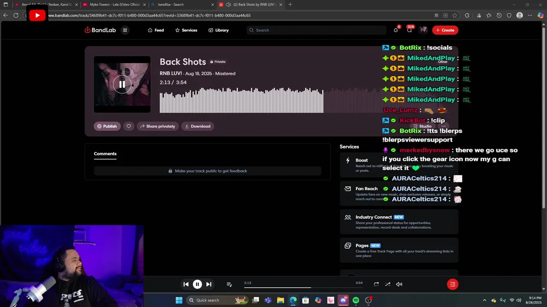Open the chat messages icon with 328 badge

tap(409, 30)
